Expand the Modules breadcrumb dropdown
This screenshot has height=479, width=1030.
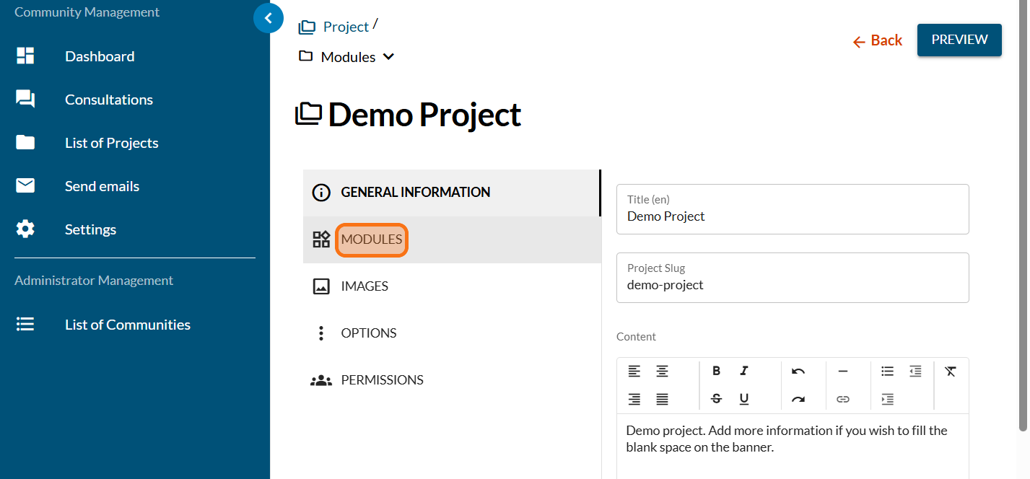point(388,57)
